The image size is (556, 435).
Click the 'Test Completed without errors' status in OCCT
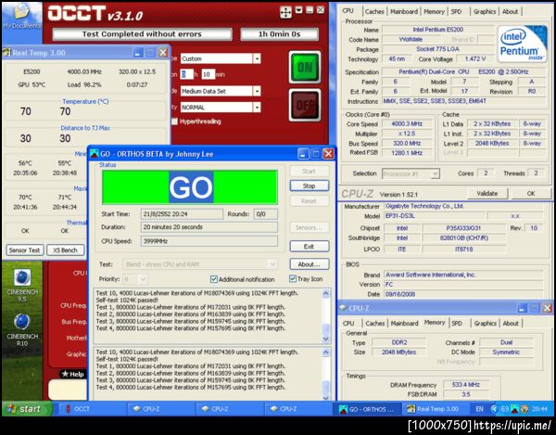(x=142, y=34)
